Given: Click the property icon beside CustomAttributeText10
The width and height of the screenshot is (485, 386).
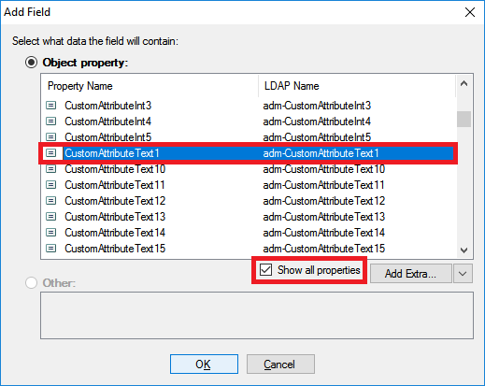Looking at the screenshot, I should click(x=51, y=169).
